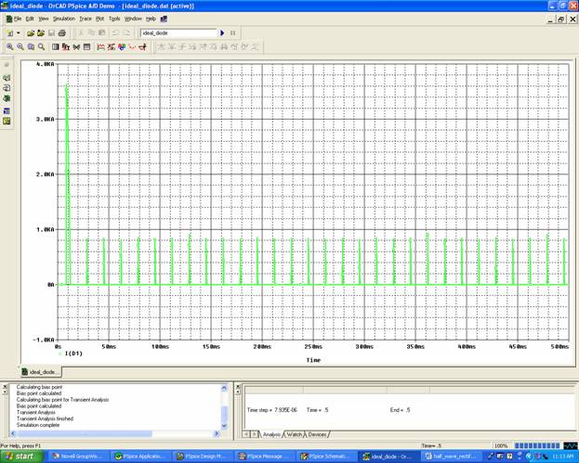Viewport: 579px width, 463px height.
Task: Close the output log pane
Action: coord(5,387)
